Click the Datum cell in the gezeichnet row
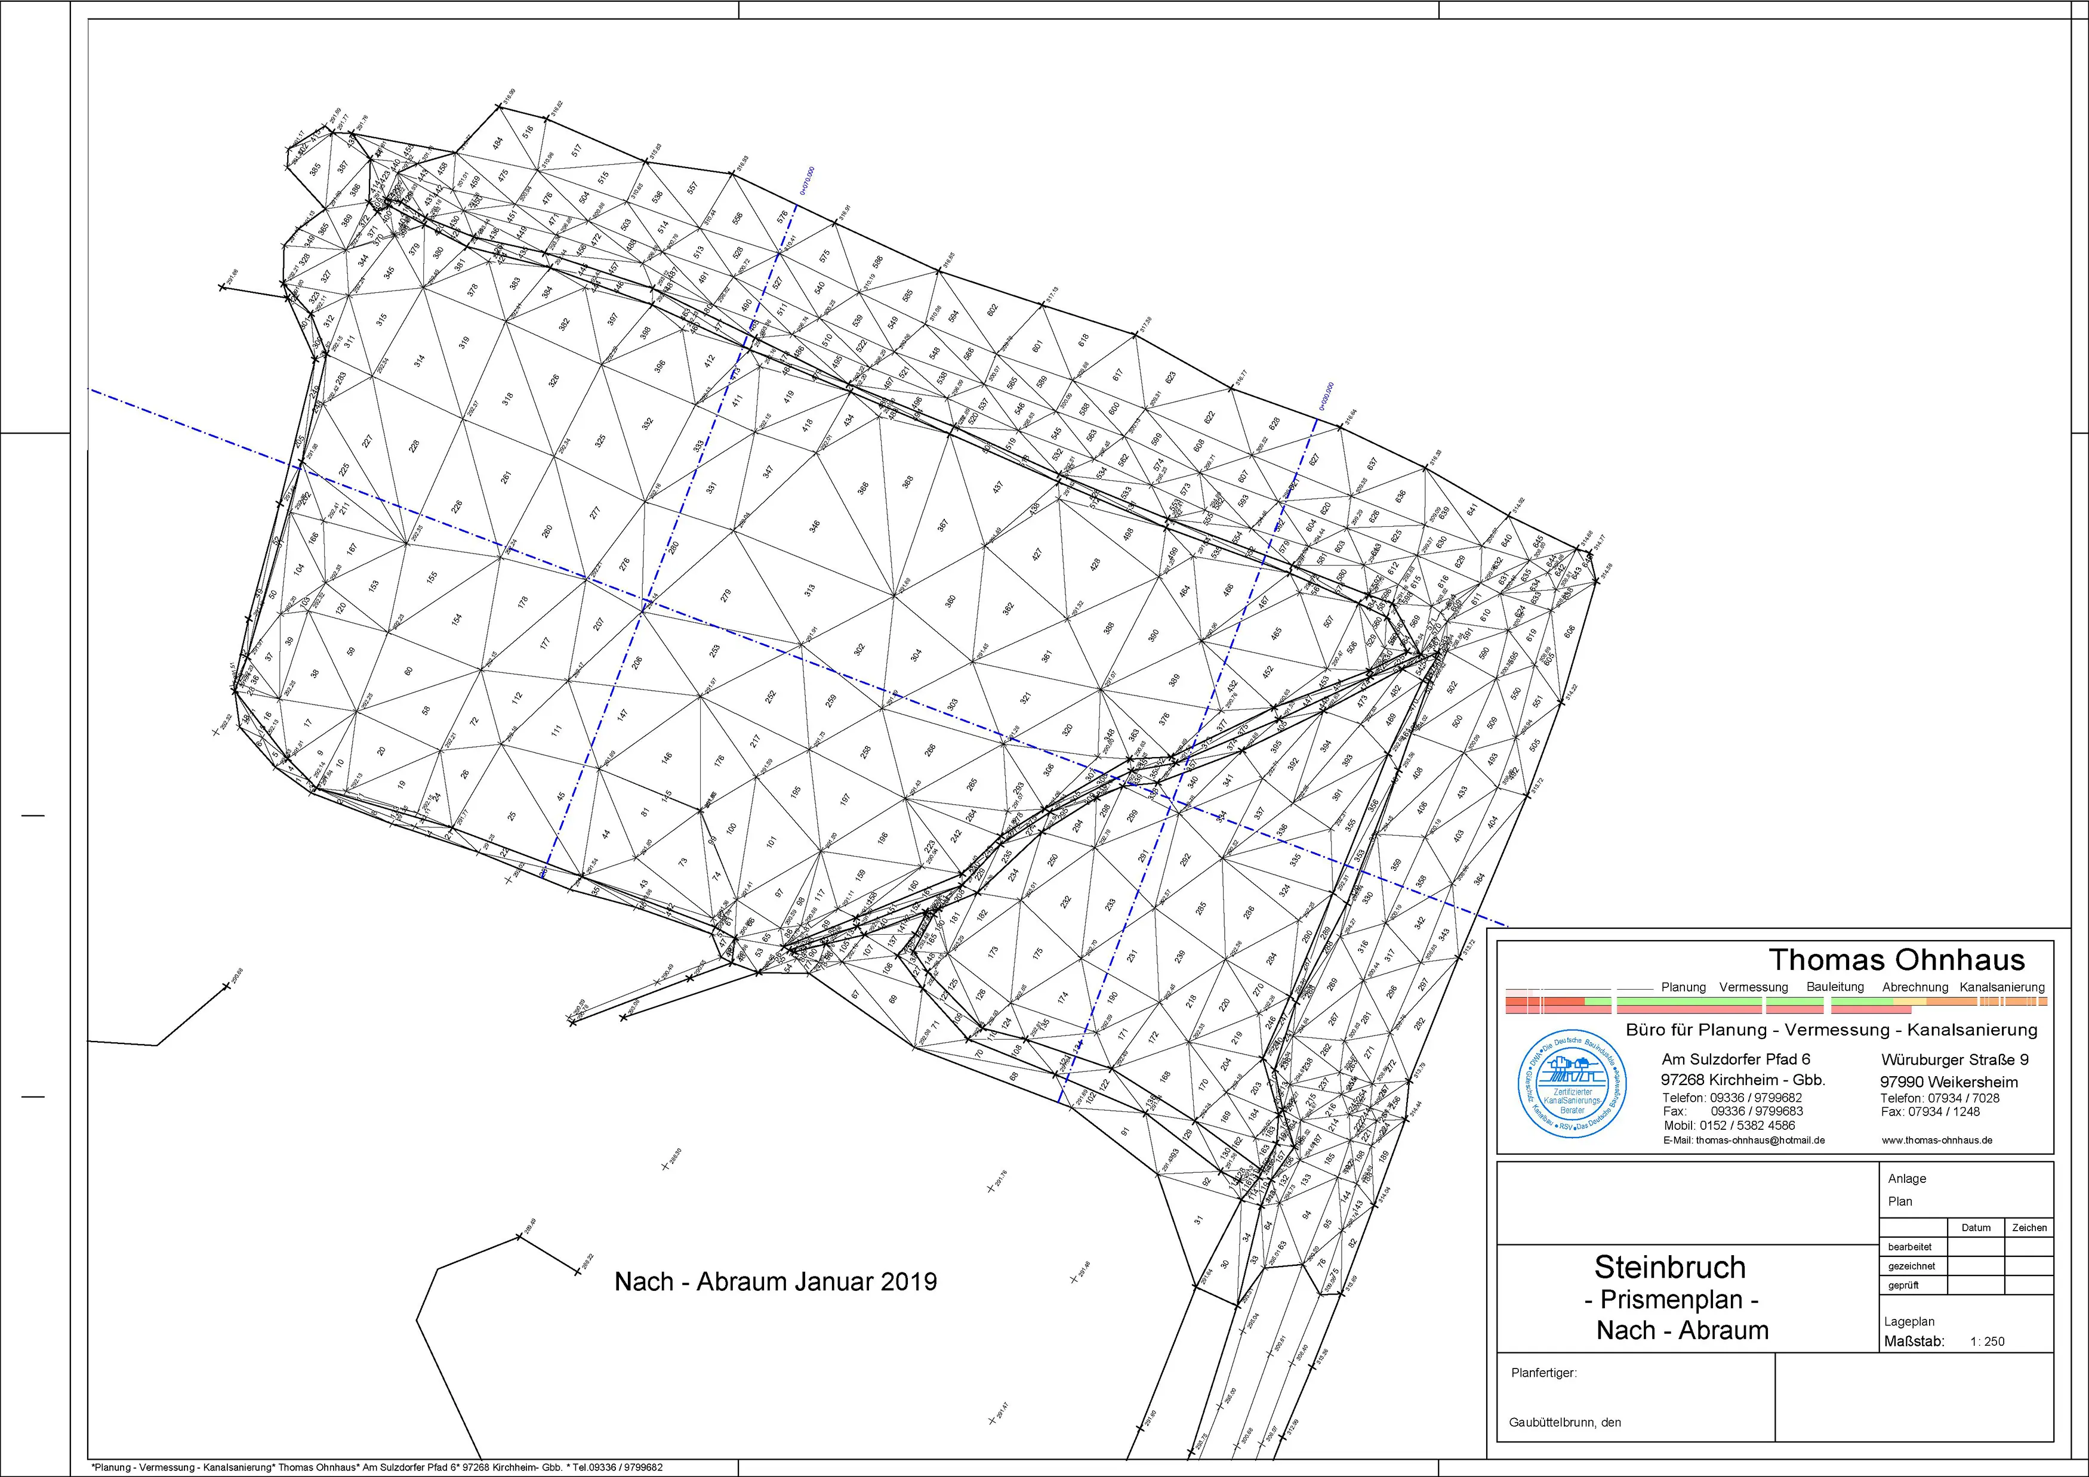Image resolution: width=2089 pixels, height=1477 pixels. (1975, 1266)
